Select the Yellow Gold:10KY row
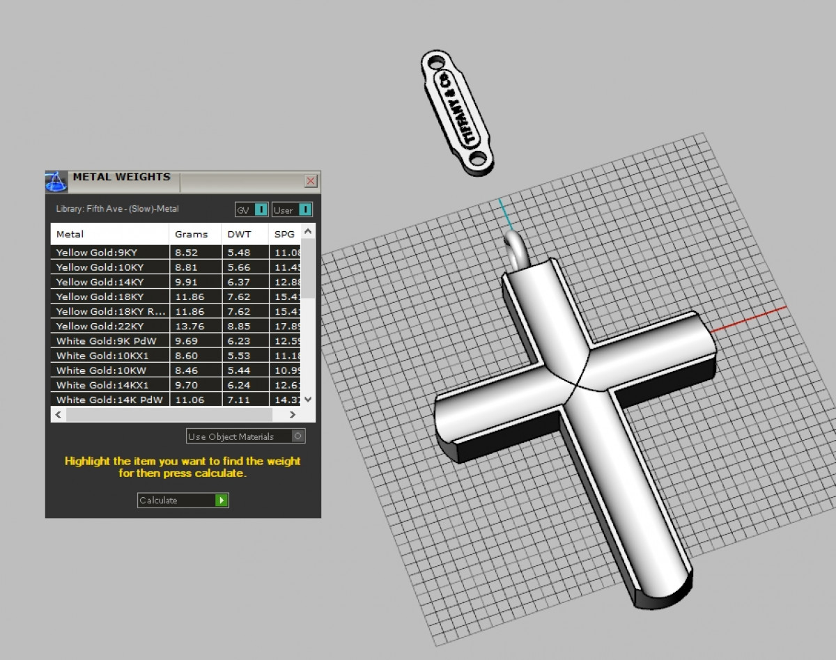 click(x=177, y=267)
